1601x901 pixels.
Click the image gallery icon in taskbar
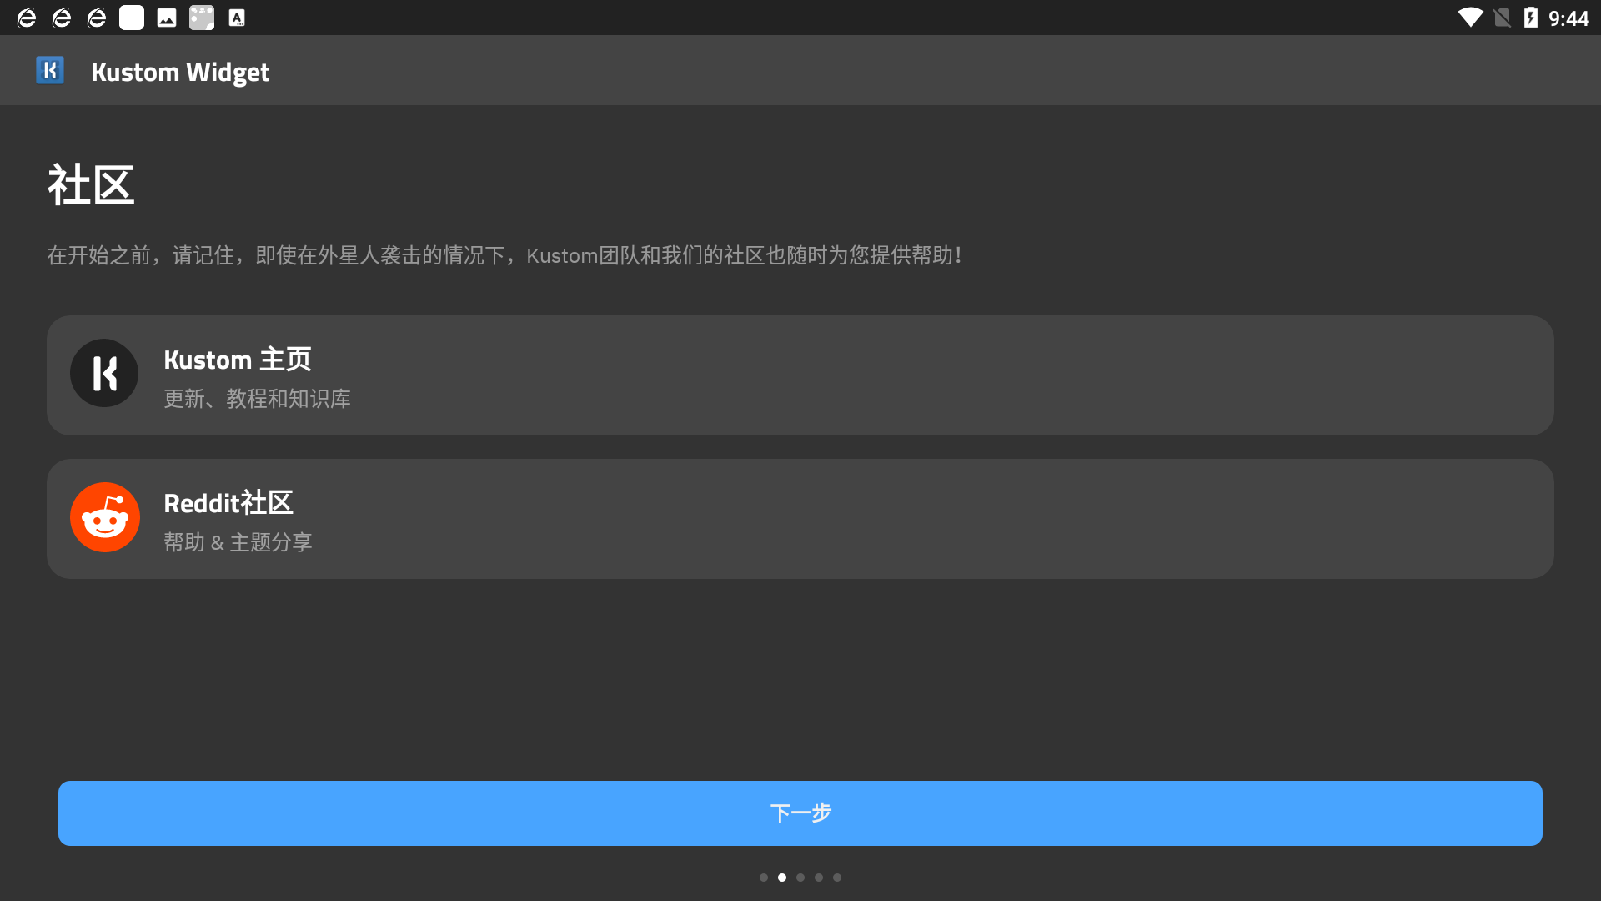coord(165,17)
